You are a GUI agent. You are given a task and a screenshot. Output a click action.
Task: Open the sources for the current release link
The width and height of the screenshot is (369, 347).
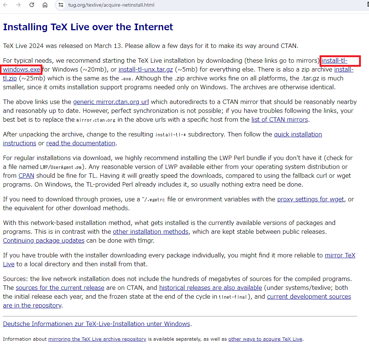(60, 288)
